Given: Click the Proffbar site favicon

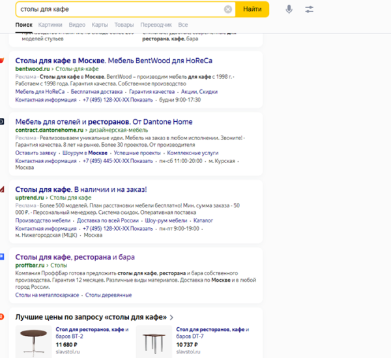Looking at the screenshot, I should 2,258.
